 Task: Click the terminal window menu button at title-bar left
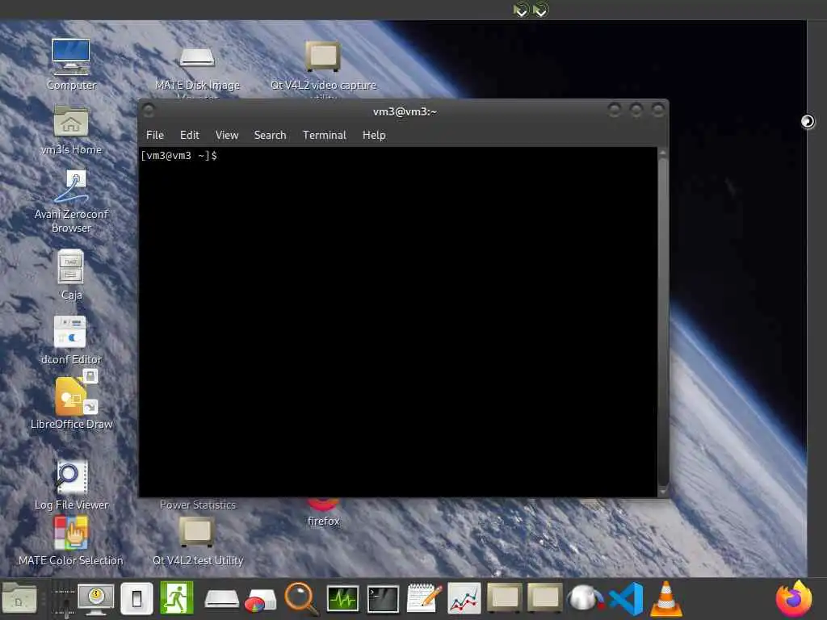point(149,111)
